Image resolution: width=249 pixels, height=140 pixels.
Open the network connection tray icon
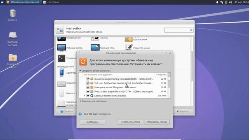click(222, 2)
